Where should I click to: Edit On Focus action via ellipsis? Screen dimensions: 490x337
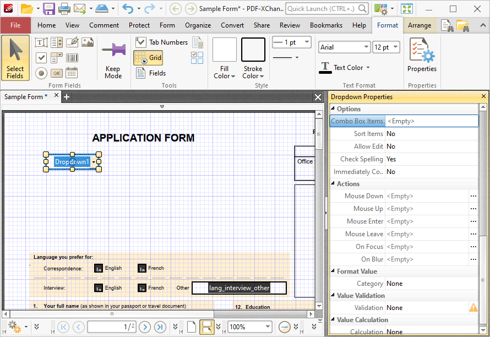pyautogui.click(x=473, y=247)
